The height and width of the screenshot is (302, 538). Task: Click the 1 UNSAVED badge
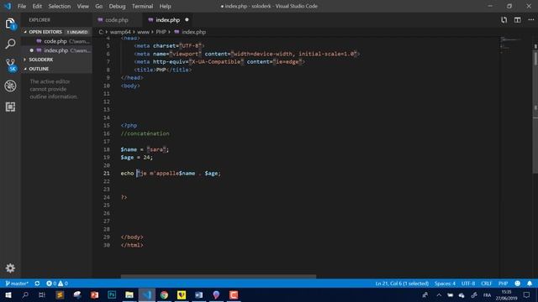coord(77,32)
